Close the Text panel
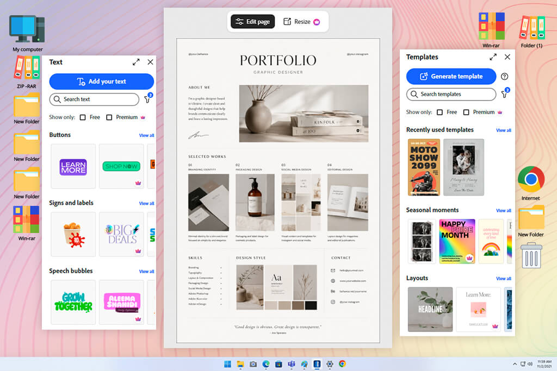The width and height of the screenshot is (557, 371). tap(151, 62)
